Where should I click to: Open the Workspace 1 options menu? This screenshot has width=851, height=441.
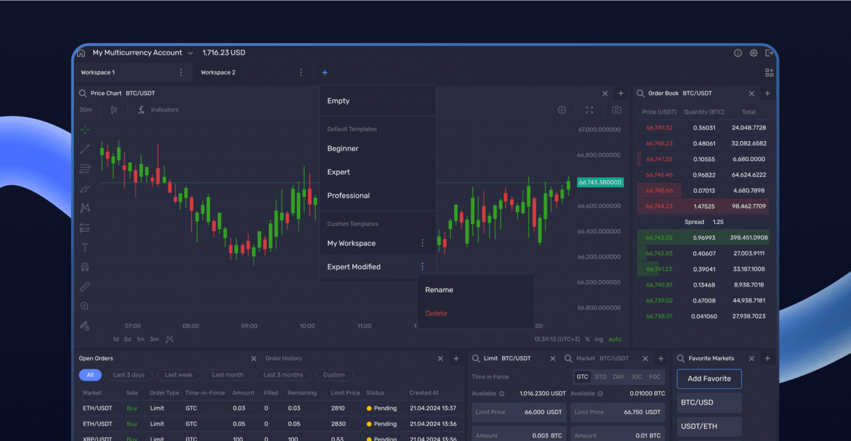click(x=181, y=72)
